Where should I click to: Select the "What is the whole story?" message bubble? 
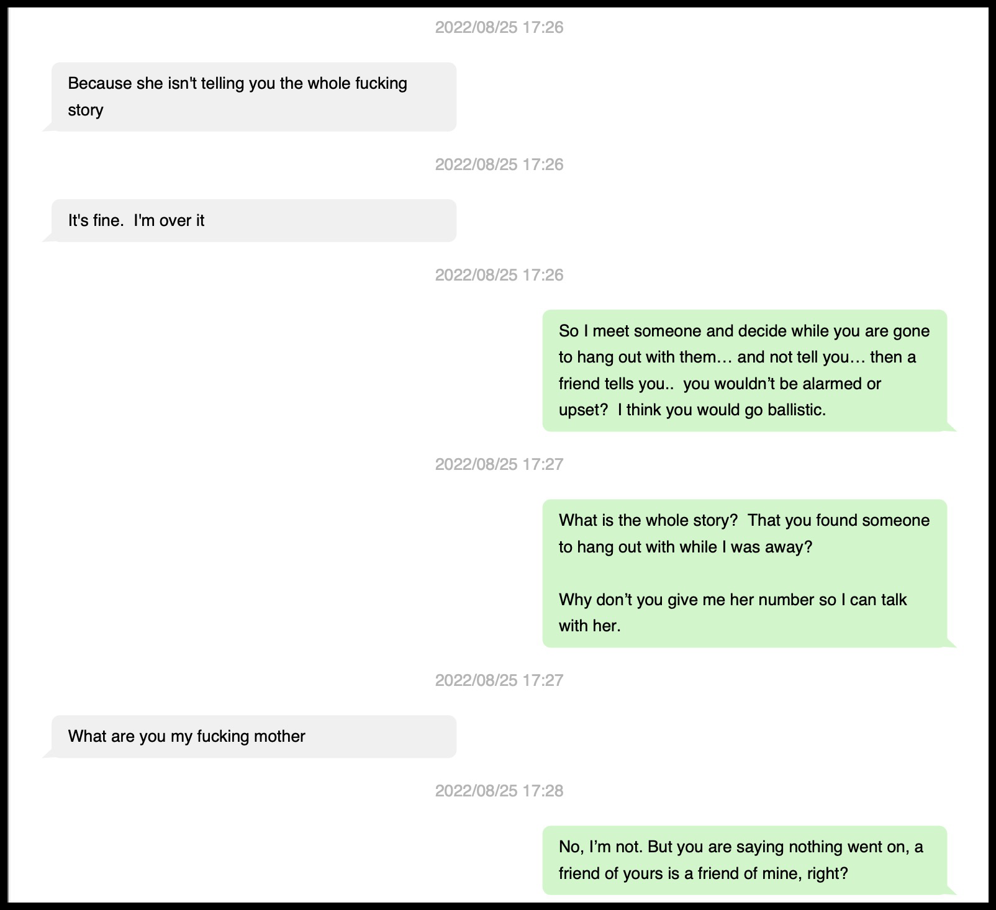744,573
